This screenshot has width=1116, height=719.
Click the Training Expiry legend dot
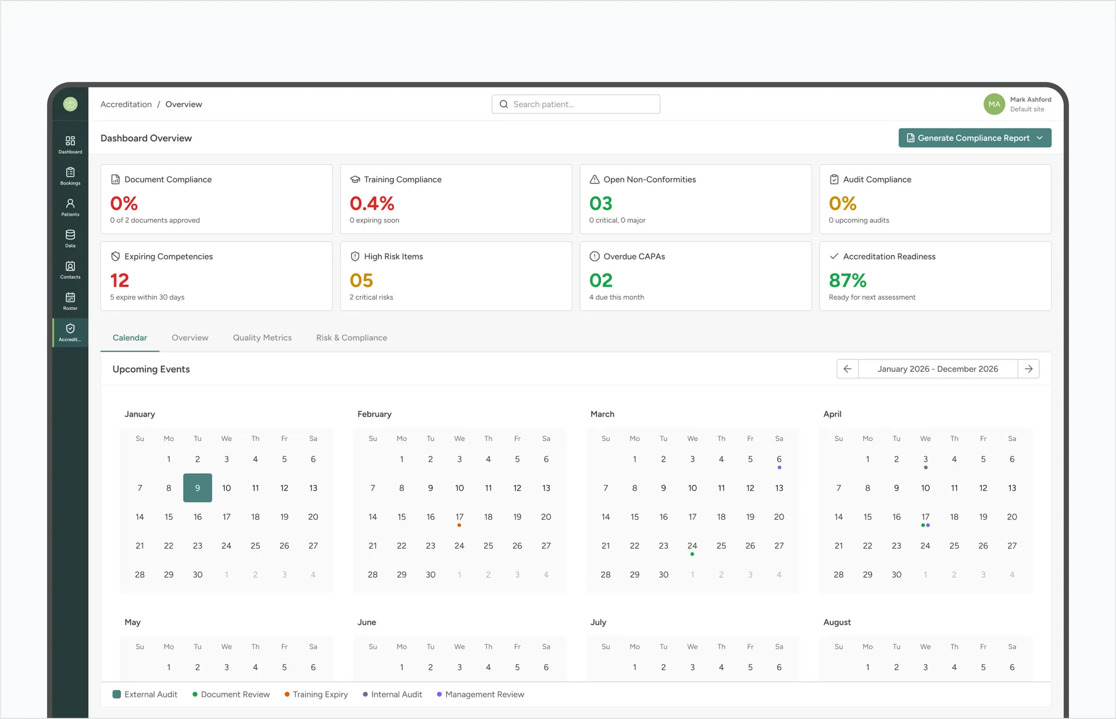pyautogui.click(x=287, y=694)
